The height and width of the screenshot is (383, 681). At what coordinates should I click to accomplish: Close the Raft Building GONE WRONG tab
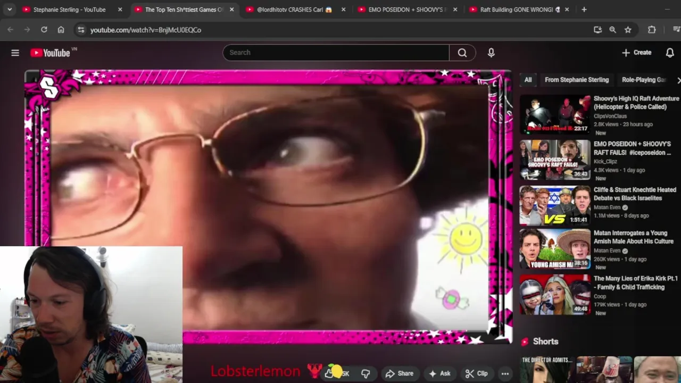coord(567,10)
